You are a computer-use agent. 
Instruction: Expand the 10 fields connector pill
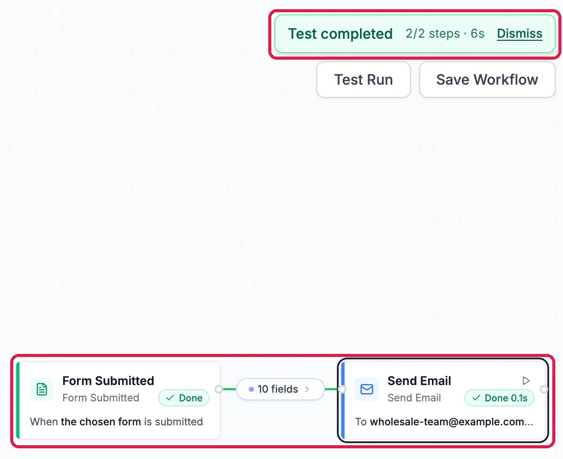pyautogui.click(x=280, y=389)
